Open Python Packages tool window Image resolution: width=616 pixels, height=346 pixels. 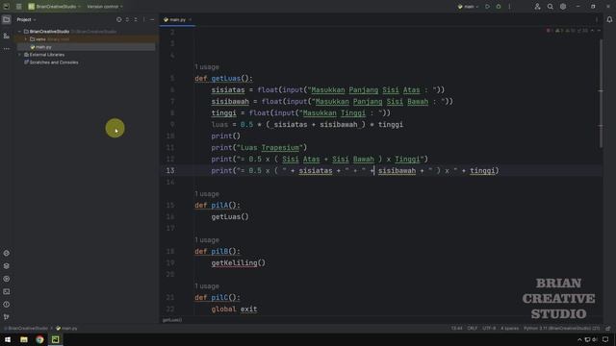pos(7,253)
